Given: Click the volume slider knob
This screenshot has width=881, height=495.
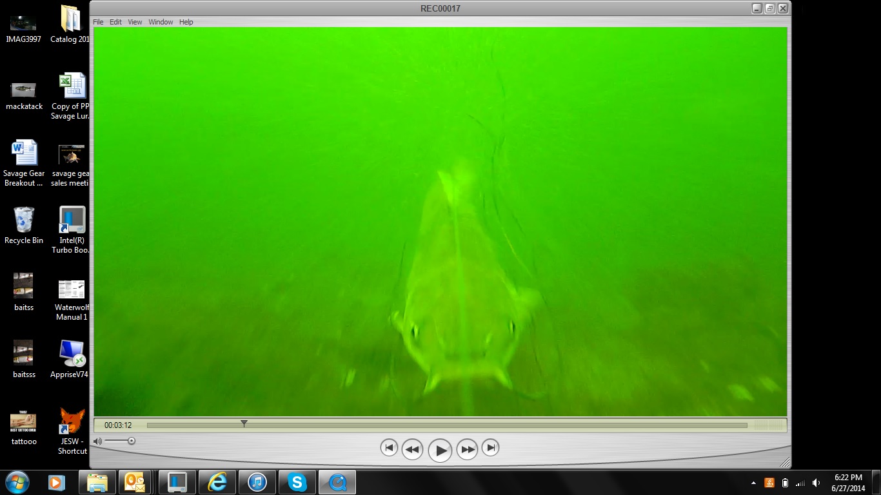Looking at the screenshot, I should 132,441.
